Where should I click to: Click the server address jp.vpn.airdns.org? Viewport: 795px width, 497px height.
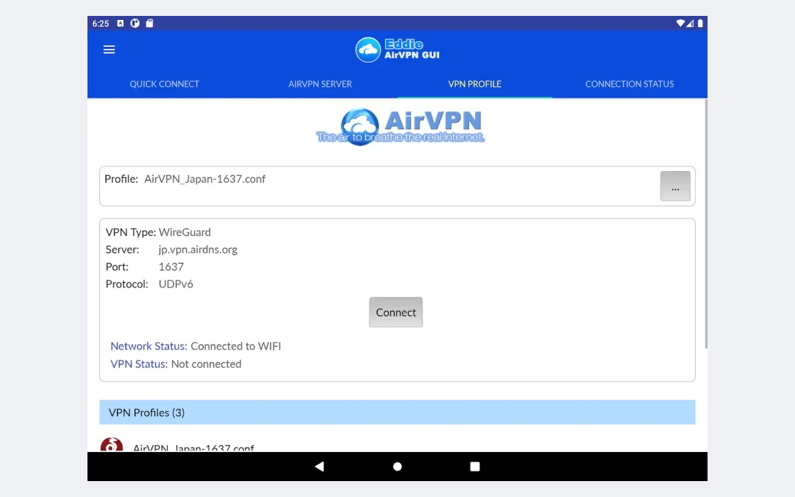(198, 250)
